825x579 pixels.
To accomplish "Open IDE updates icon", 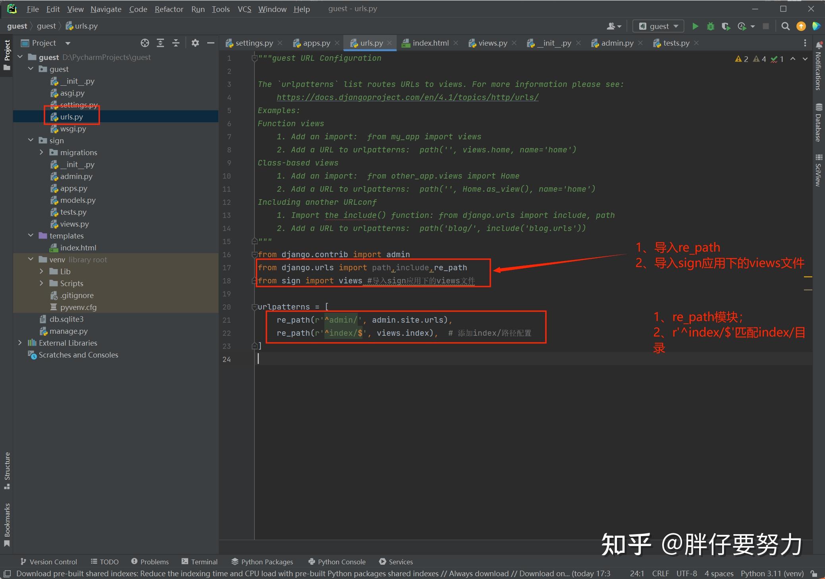I will tap(801, 26).
